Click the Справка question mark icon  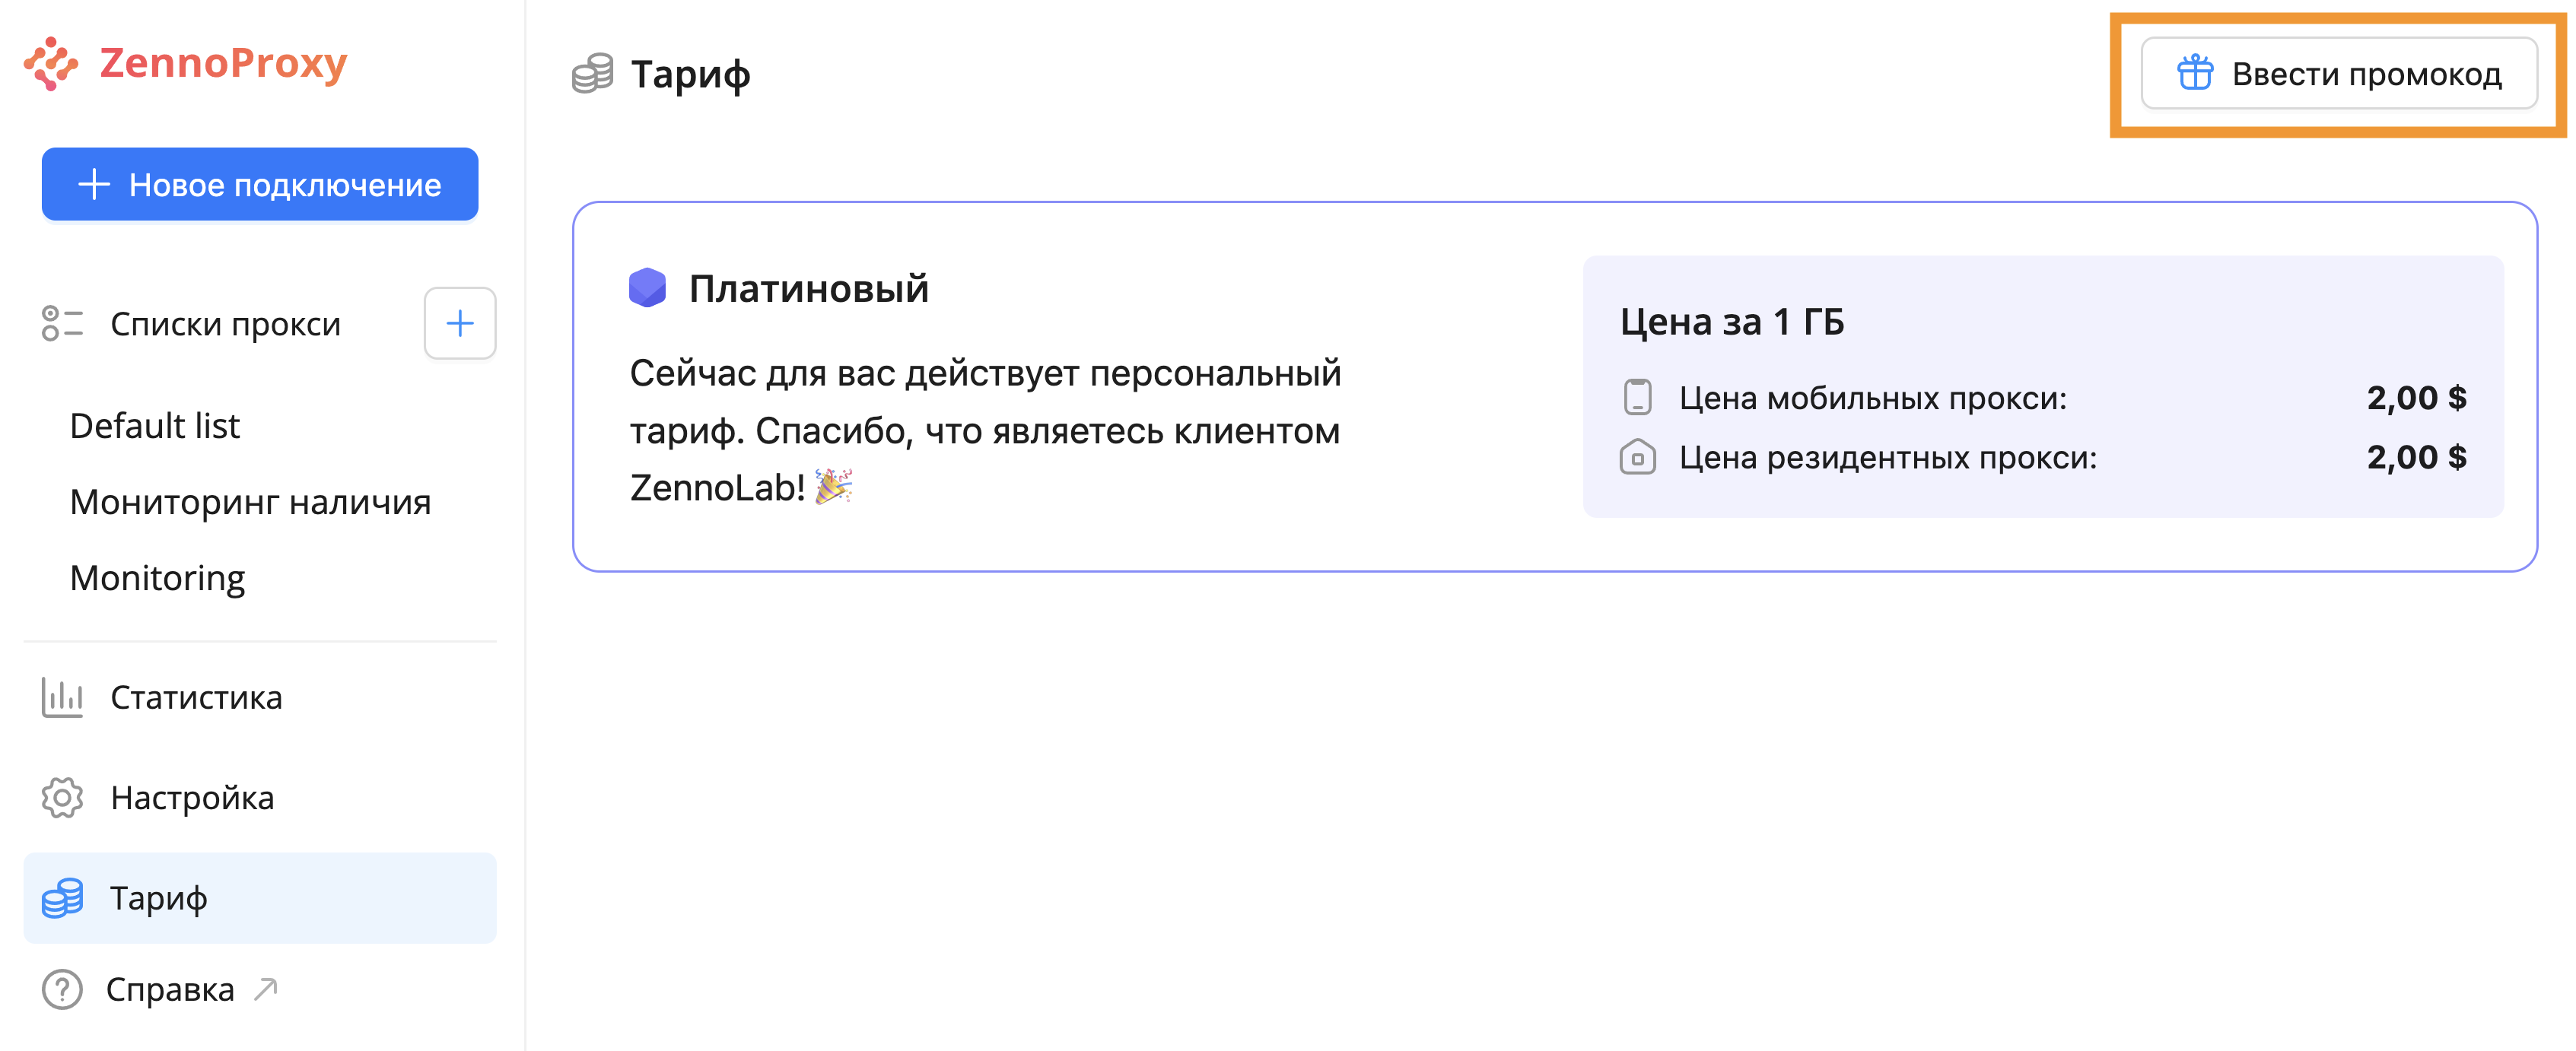click(x=62, y=989)
